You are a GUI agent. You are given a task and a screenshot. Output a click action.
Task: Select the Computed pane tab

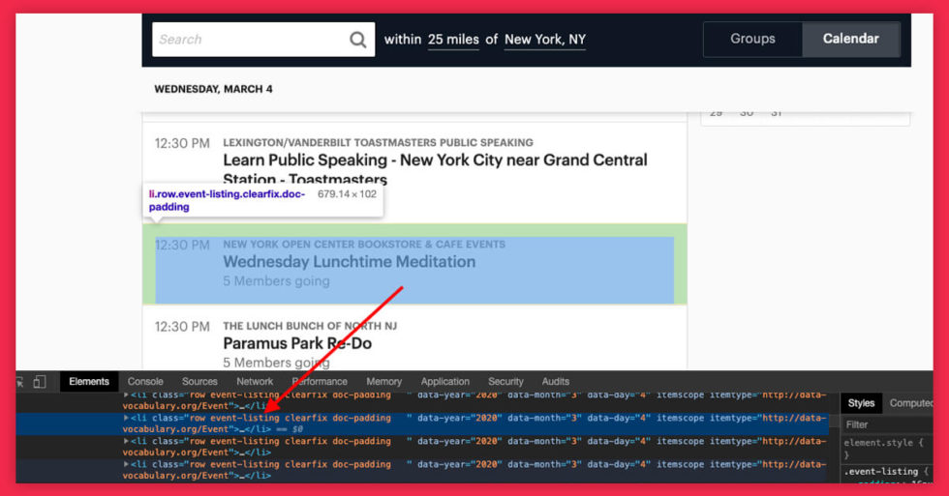[x=911, y=403]
